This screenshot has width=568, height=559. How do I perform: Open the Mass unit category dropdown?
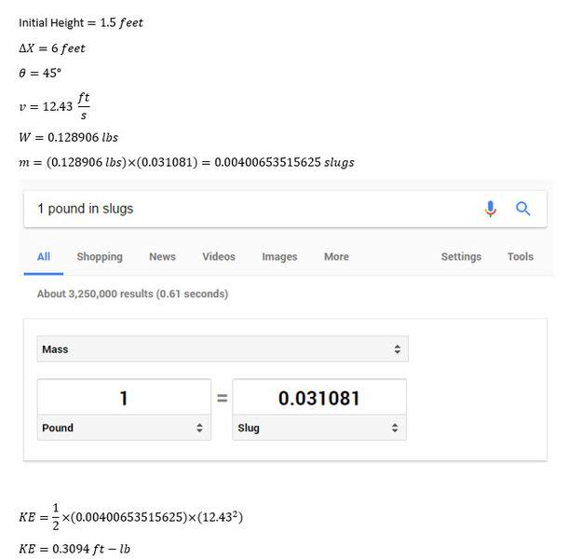pyautogui.click(x=223, y=349)
